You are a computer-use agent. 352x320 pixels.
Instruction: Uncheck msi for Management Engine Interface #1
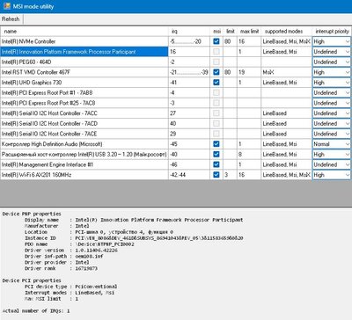(216, 164)
